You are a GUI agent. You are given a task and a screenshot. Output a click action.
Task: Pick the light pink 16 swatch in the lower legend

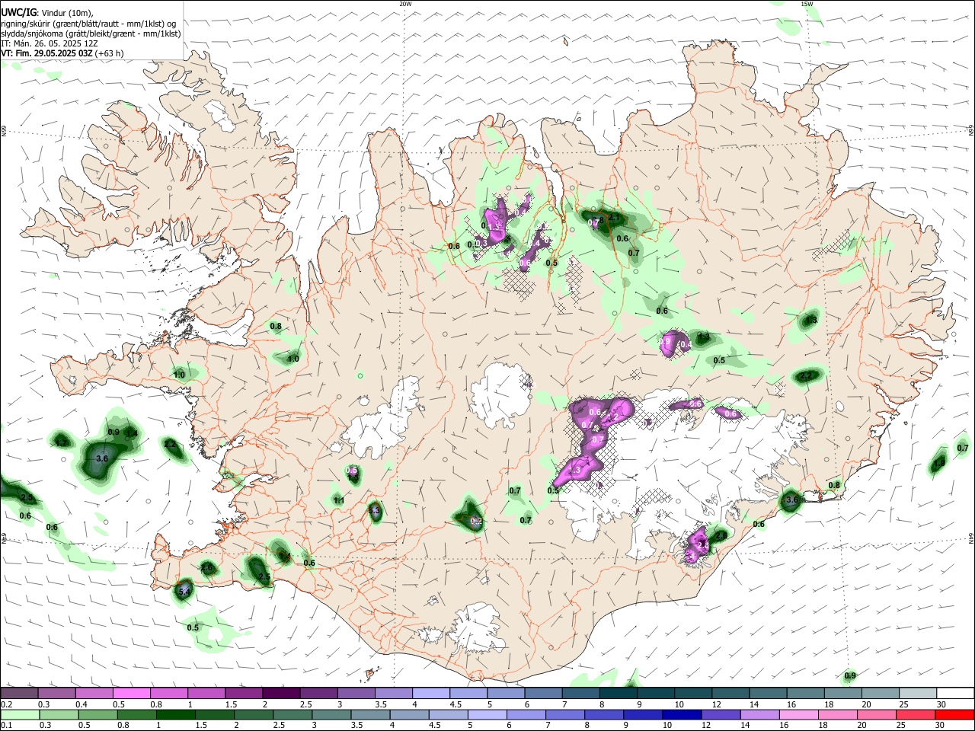point(798,714)
